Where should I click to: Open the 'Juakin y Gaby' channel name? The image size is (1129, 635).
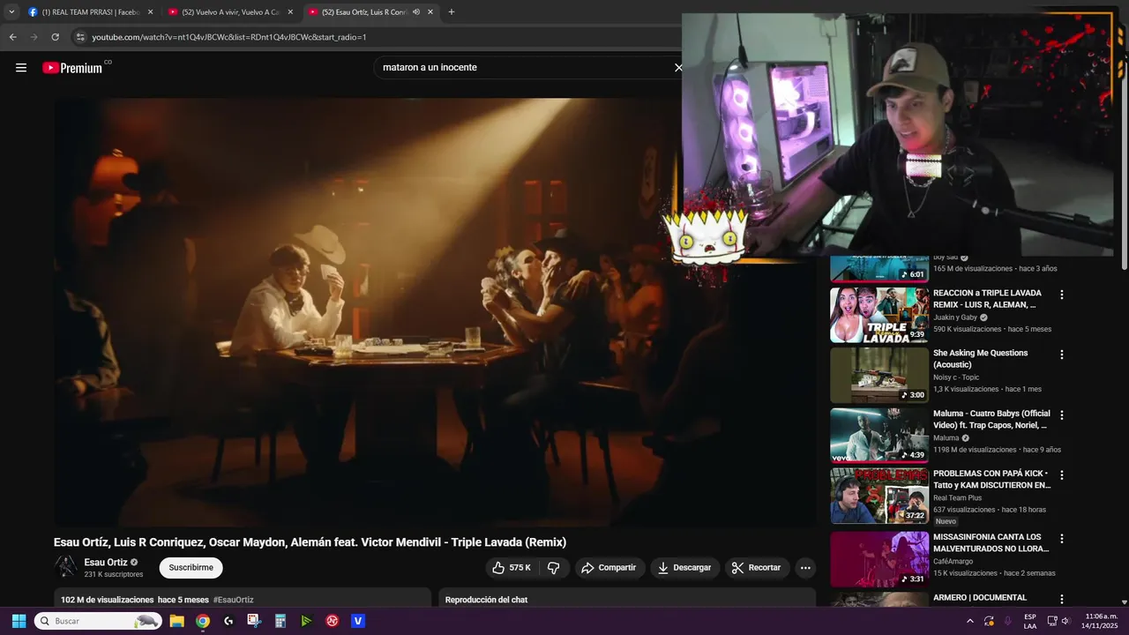955,317
